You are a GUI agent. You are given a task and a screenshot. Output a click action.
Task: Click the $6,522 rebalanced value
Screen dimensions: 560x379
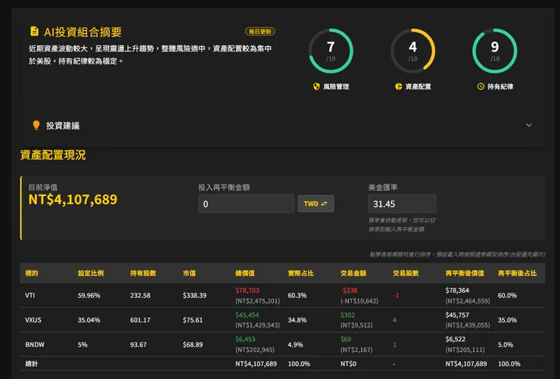pos(456,340)
